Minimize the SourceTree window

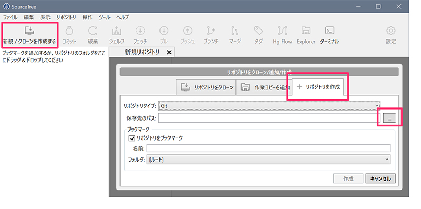(x=358, y=7)
